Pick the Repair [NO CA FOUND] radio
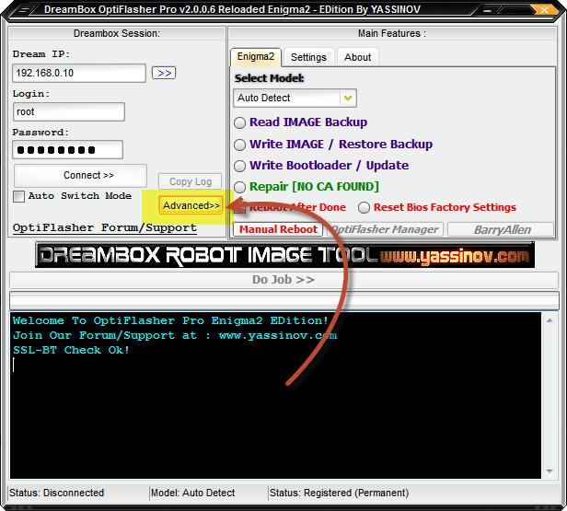567x511 pixels. 239,187
